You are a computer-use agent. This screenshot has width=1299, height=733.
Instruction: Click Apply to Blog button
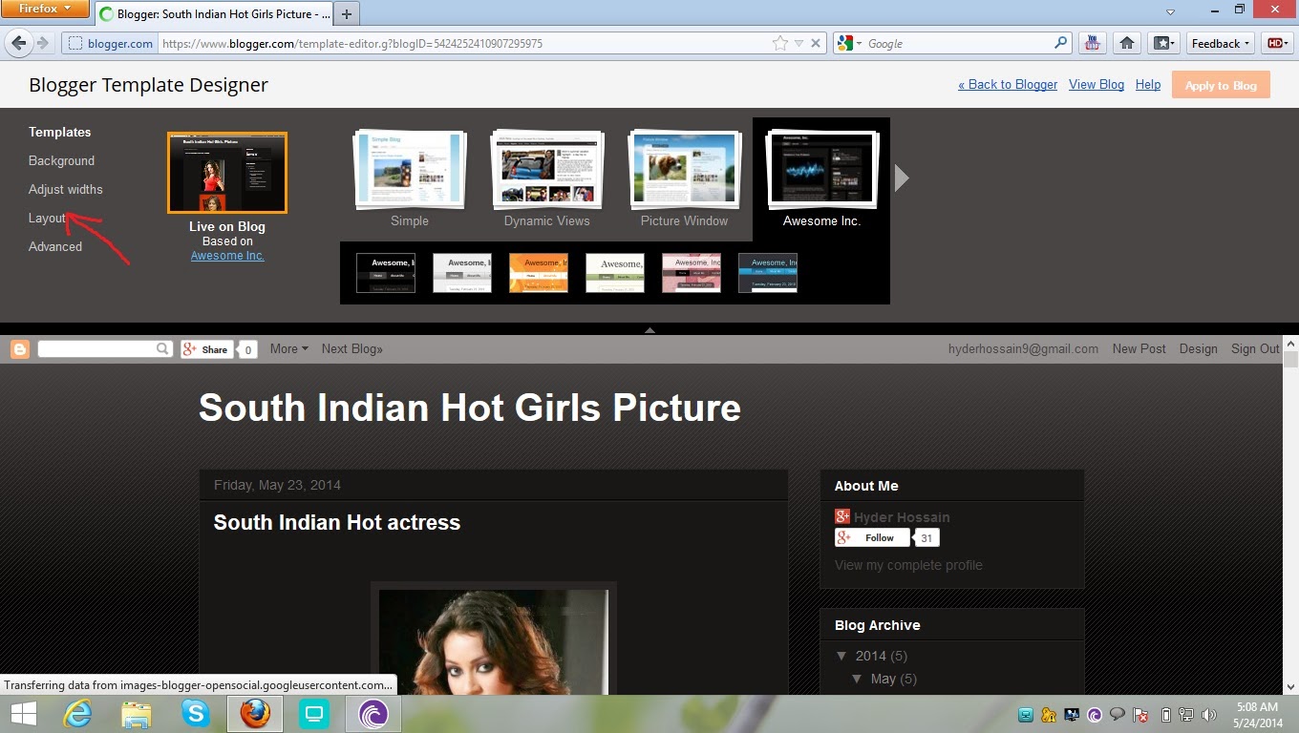[1221, 85]
